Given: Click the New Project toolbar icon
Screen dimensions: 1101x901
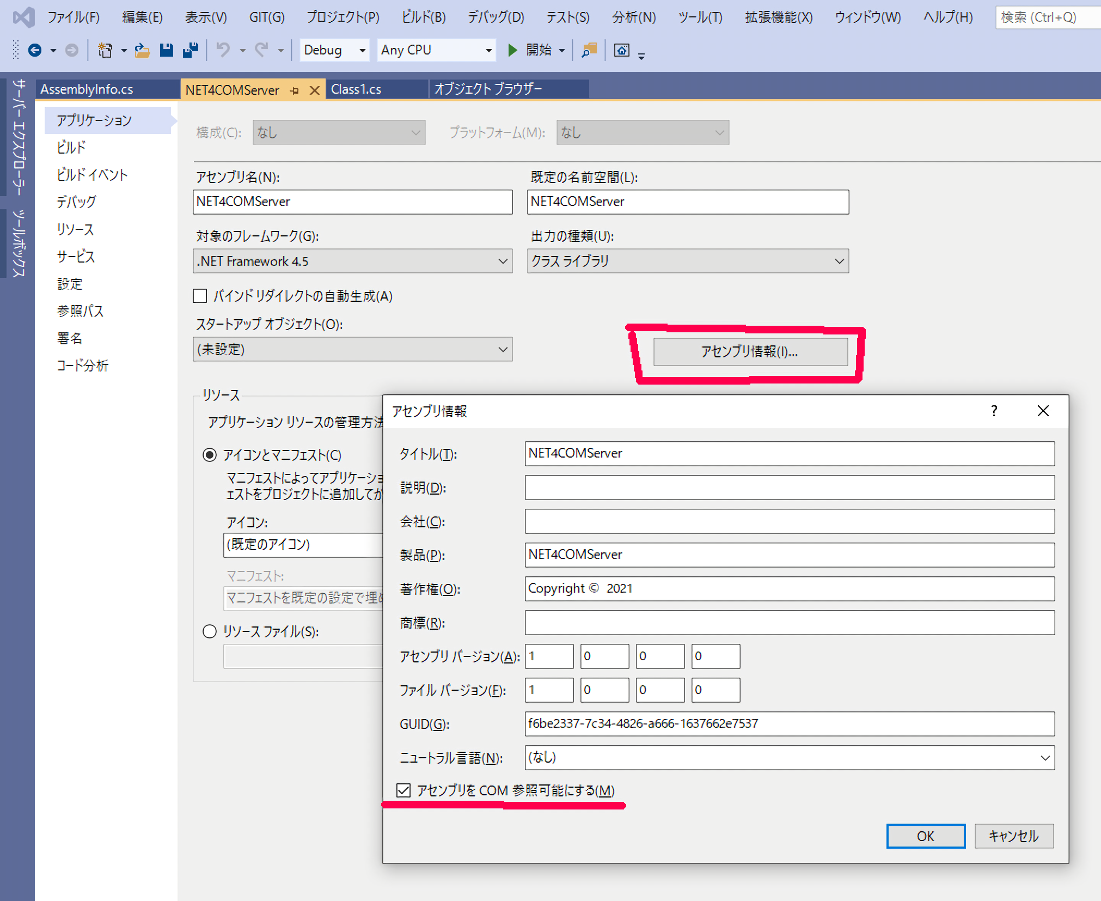Looking at the screenshot, I should pyautogui.click(x=105, y=50).
